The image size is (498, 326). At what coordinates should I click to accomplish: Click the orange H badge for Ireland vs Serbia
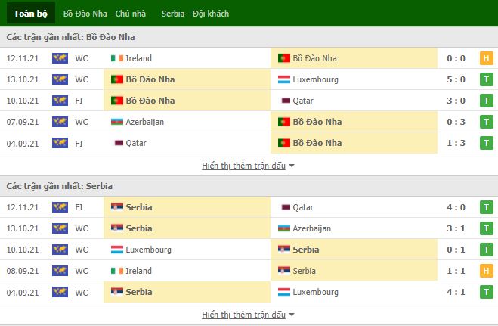[x=486, y=271]
